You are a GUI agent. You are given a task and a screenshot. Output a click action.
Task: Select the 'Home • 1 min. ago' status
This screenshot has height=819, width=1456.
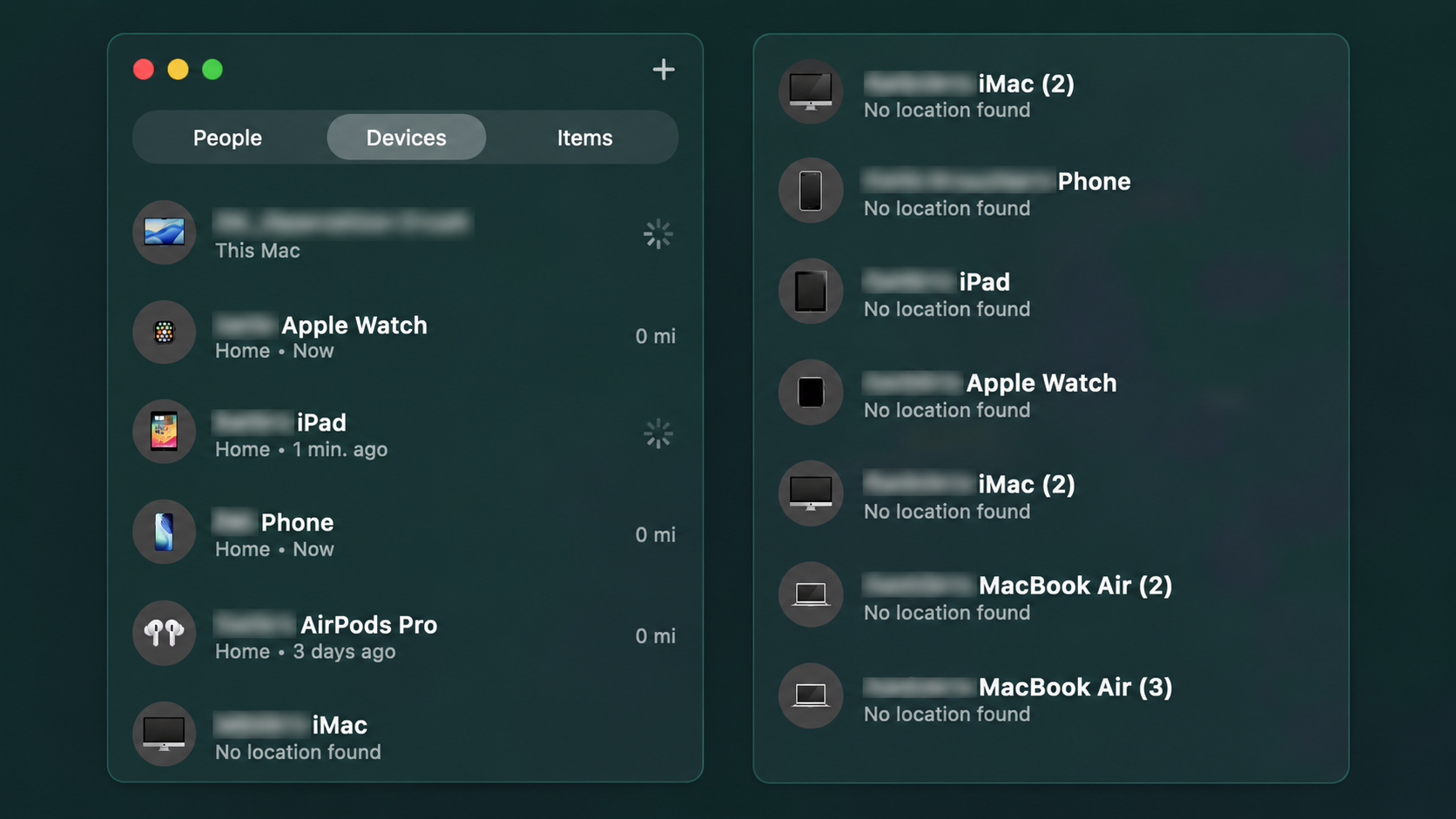pos(301,450)
